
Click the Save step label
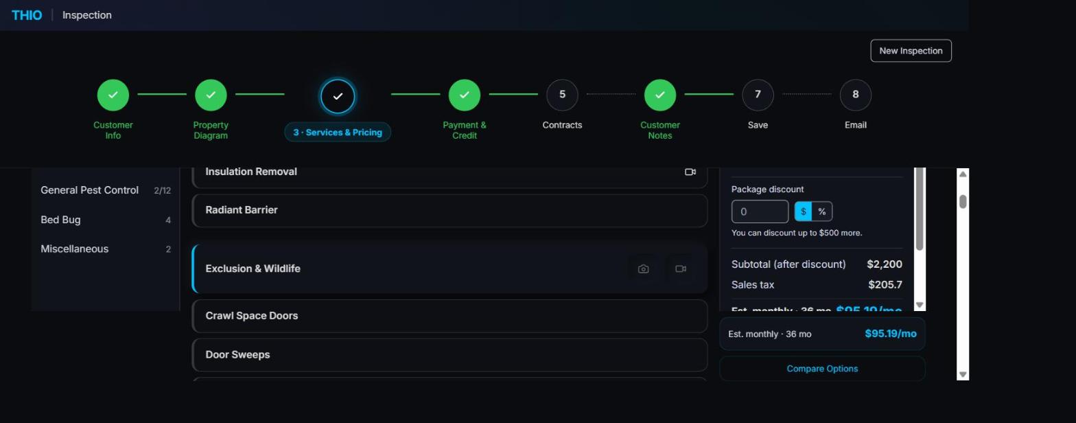(758, 125)
